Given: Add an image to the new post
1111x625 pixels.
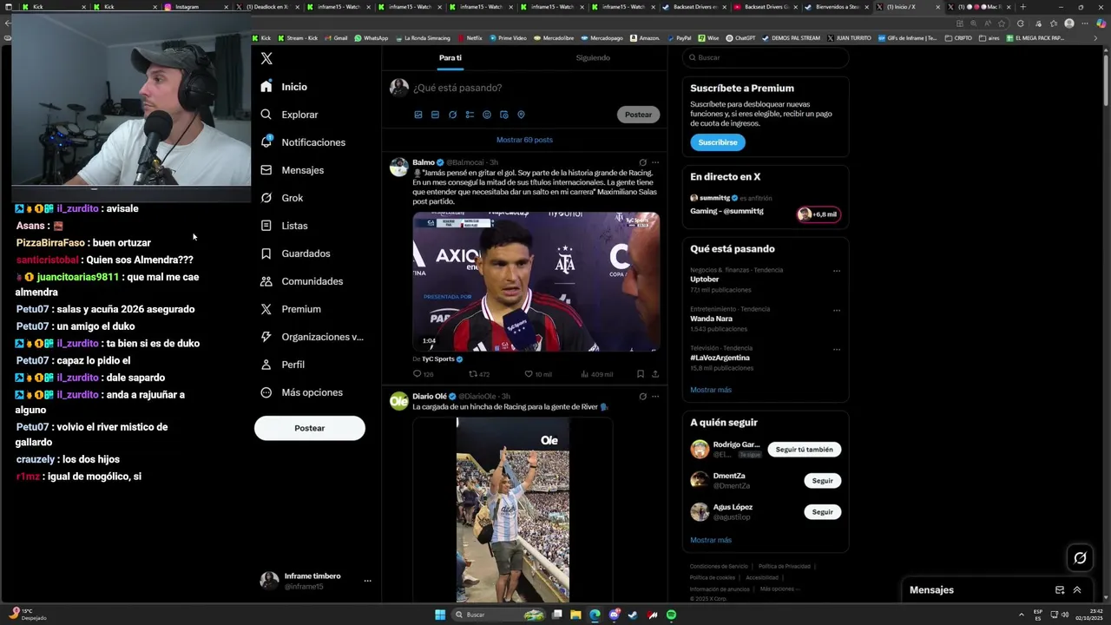Looking at the screenshot, I should [418, 115].
